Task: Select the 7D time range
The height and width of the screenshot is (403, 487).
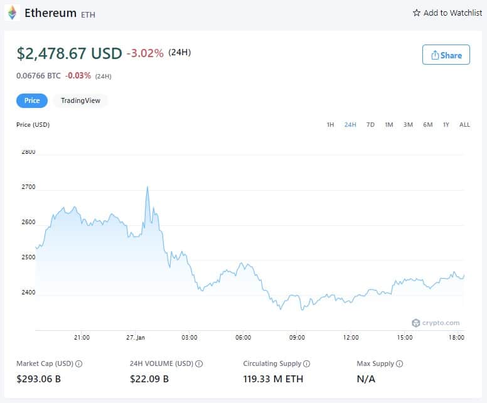Action: 370,124
